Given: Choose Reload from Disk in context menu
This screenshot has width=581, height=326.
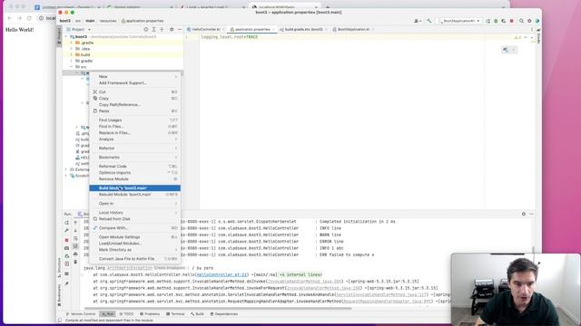Looking at the screenshot, I should [135, 219].
